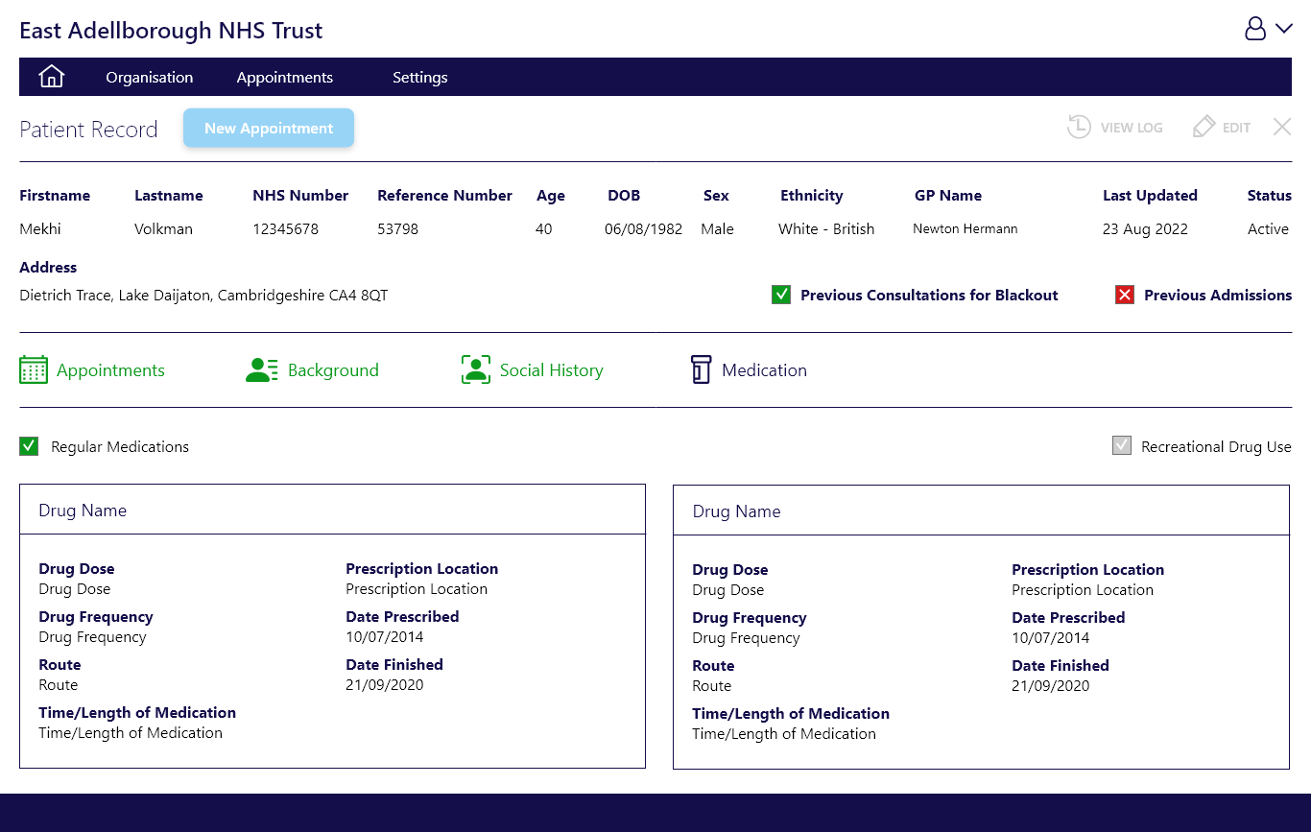Open the Organisation menu
Viewport: 1311px width, 832px height.
150,78
